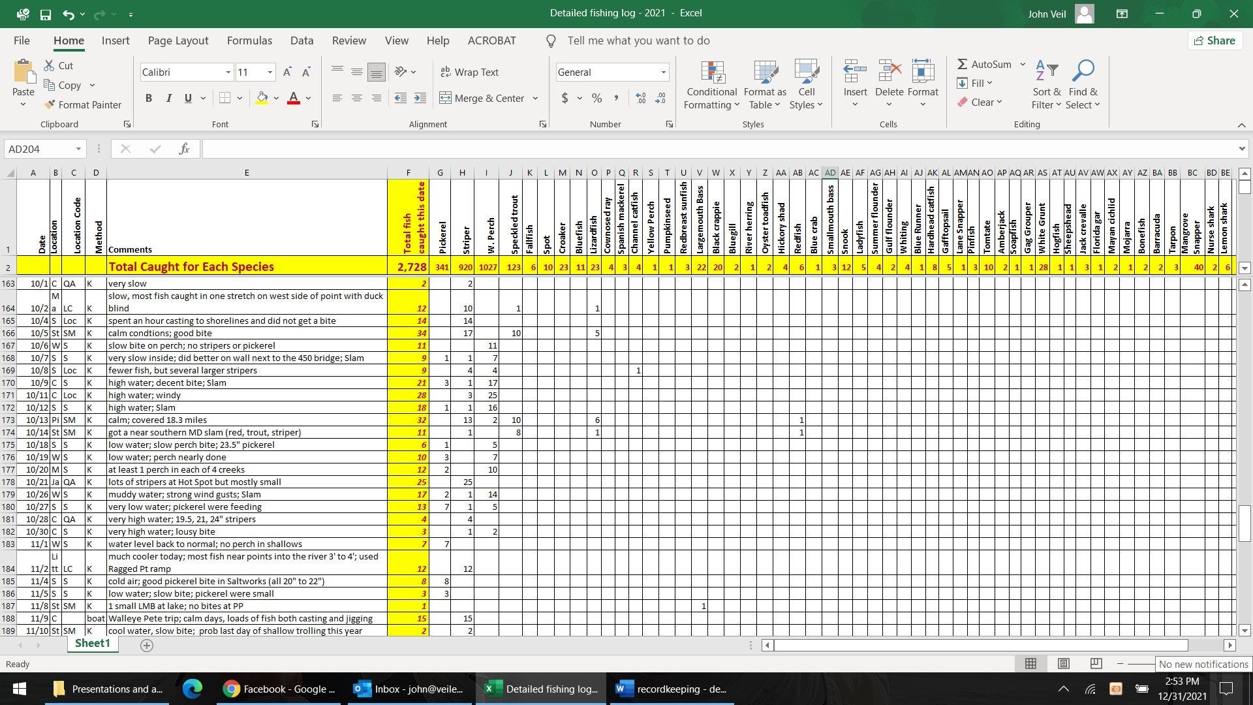Go to the Data tab
Screen dimensions: 1253x705
302,40
